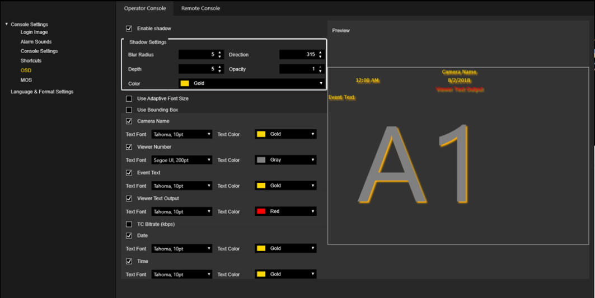This screenshot has height=298, width=595.
Task: Increase the Blur Radius value with up arrow
Action: click(219, 53)
